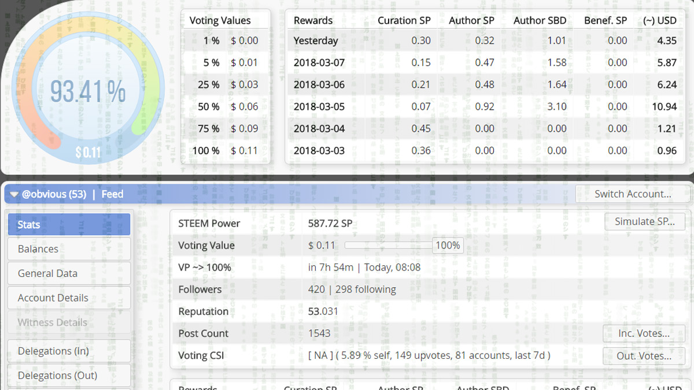Click the Voting CSI details text
694x390 pixels.
click(430, 355)
